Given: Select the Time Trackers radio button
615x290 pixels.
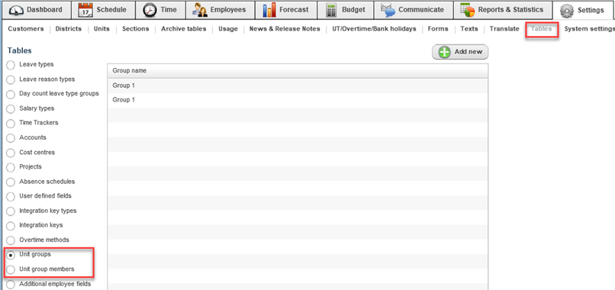Looking at the screenshot, I should click(11, 123).
